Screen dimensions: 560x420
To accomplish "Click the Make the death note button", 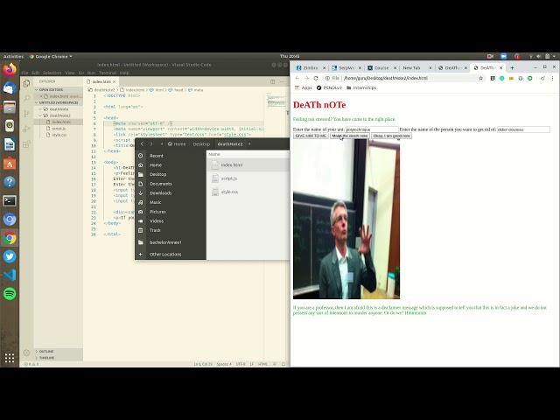I will (350, 136).
